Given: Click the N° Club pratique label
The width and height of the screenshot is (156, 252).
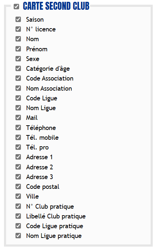Looking at the screenshot, I should coord(50,207).
